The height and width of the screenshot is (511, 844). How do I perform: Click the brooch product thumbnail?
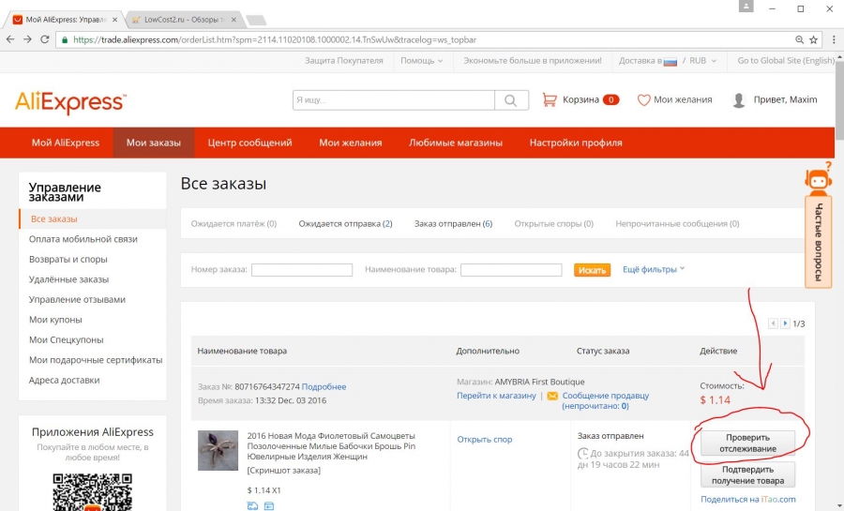coord(218,450)
